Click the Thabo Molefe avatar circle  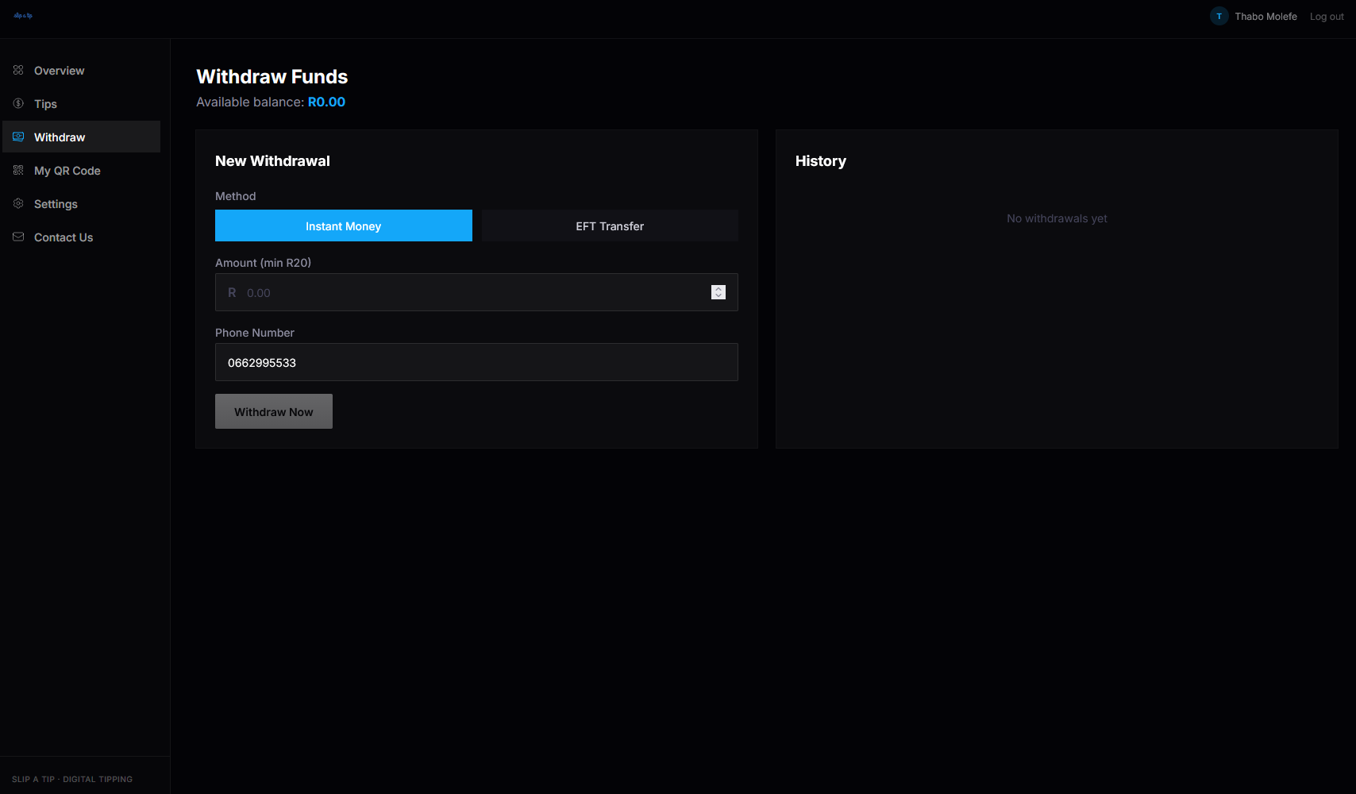(1219, 17)
